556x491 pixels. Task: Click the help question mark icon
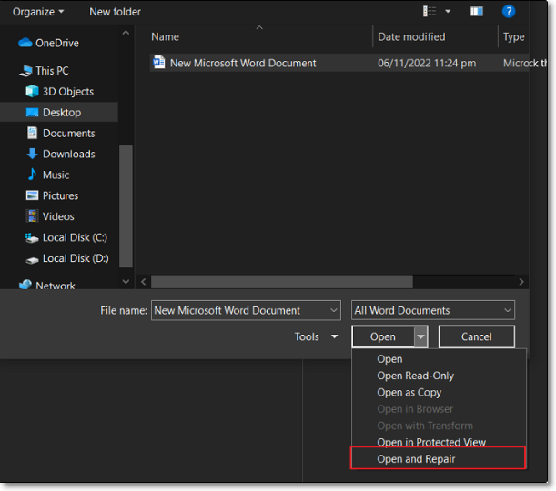(509, 12)
